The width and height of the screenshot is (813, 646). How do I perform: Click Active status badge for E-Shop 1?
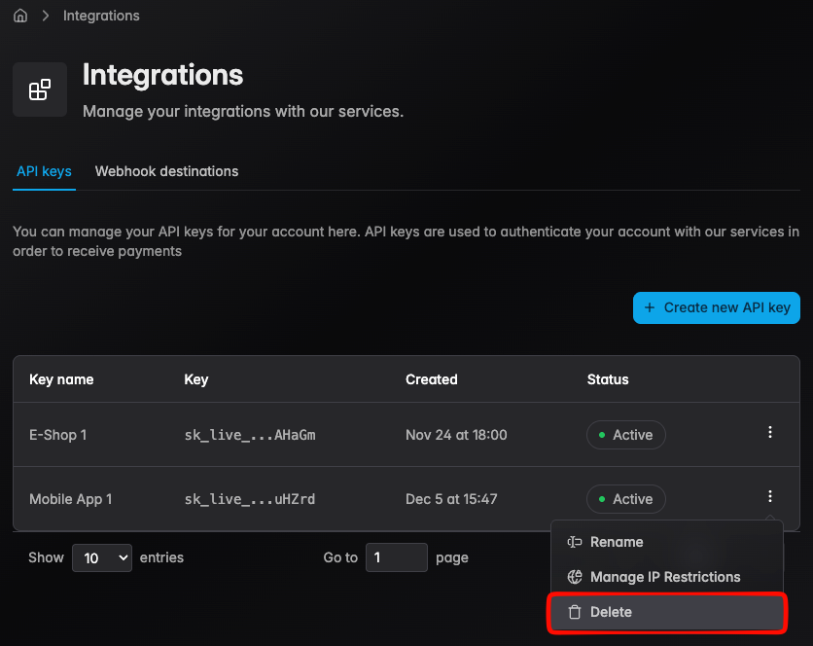[625, 435]
